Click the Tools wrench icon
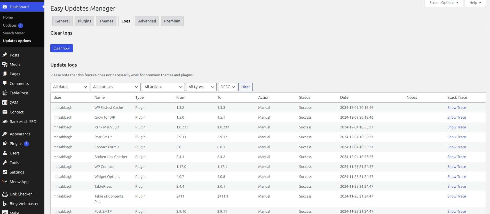490x214 pixels. 5,162
